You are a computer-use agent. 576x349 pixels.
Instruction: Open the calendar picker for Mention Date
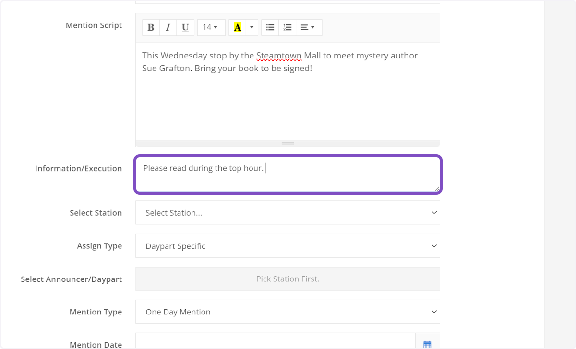[427, 343]
